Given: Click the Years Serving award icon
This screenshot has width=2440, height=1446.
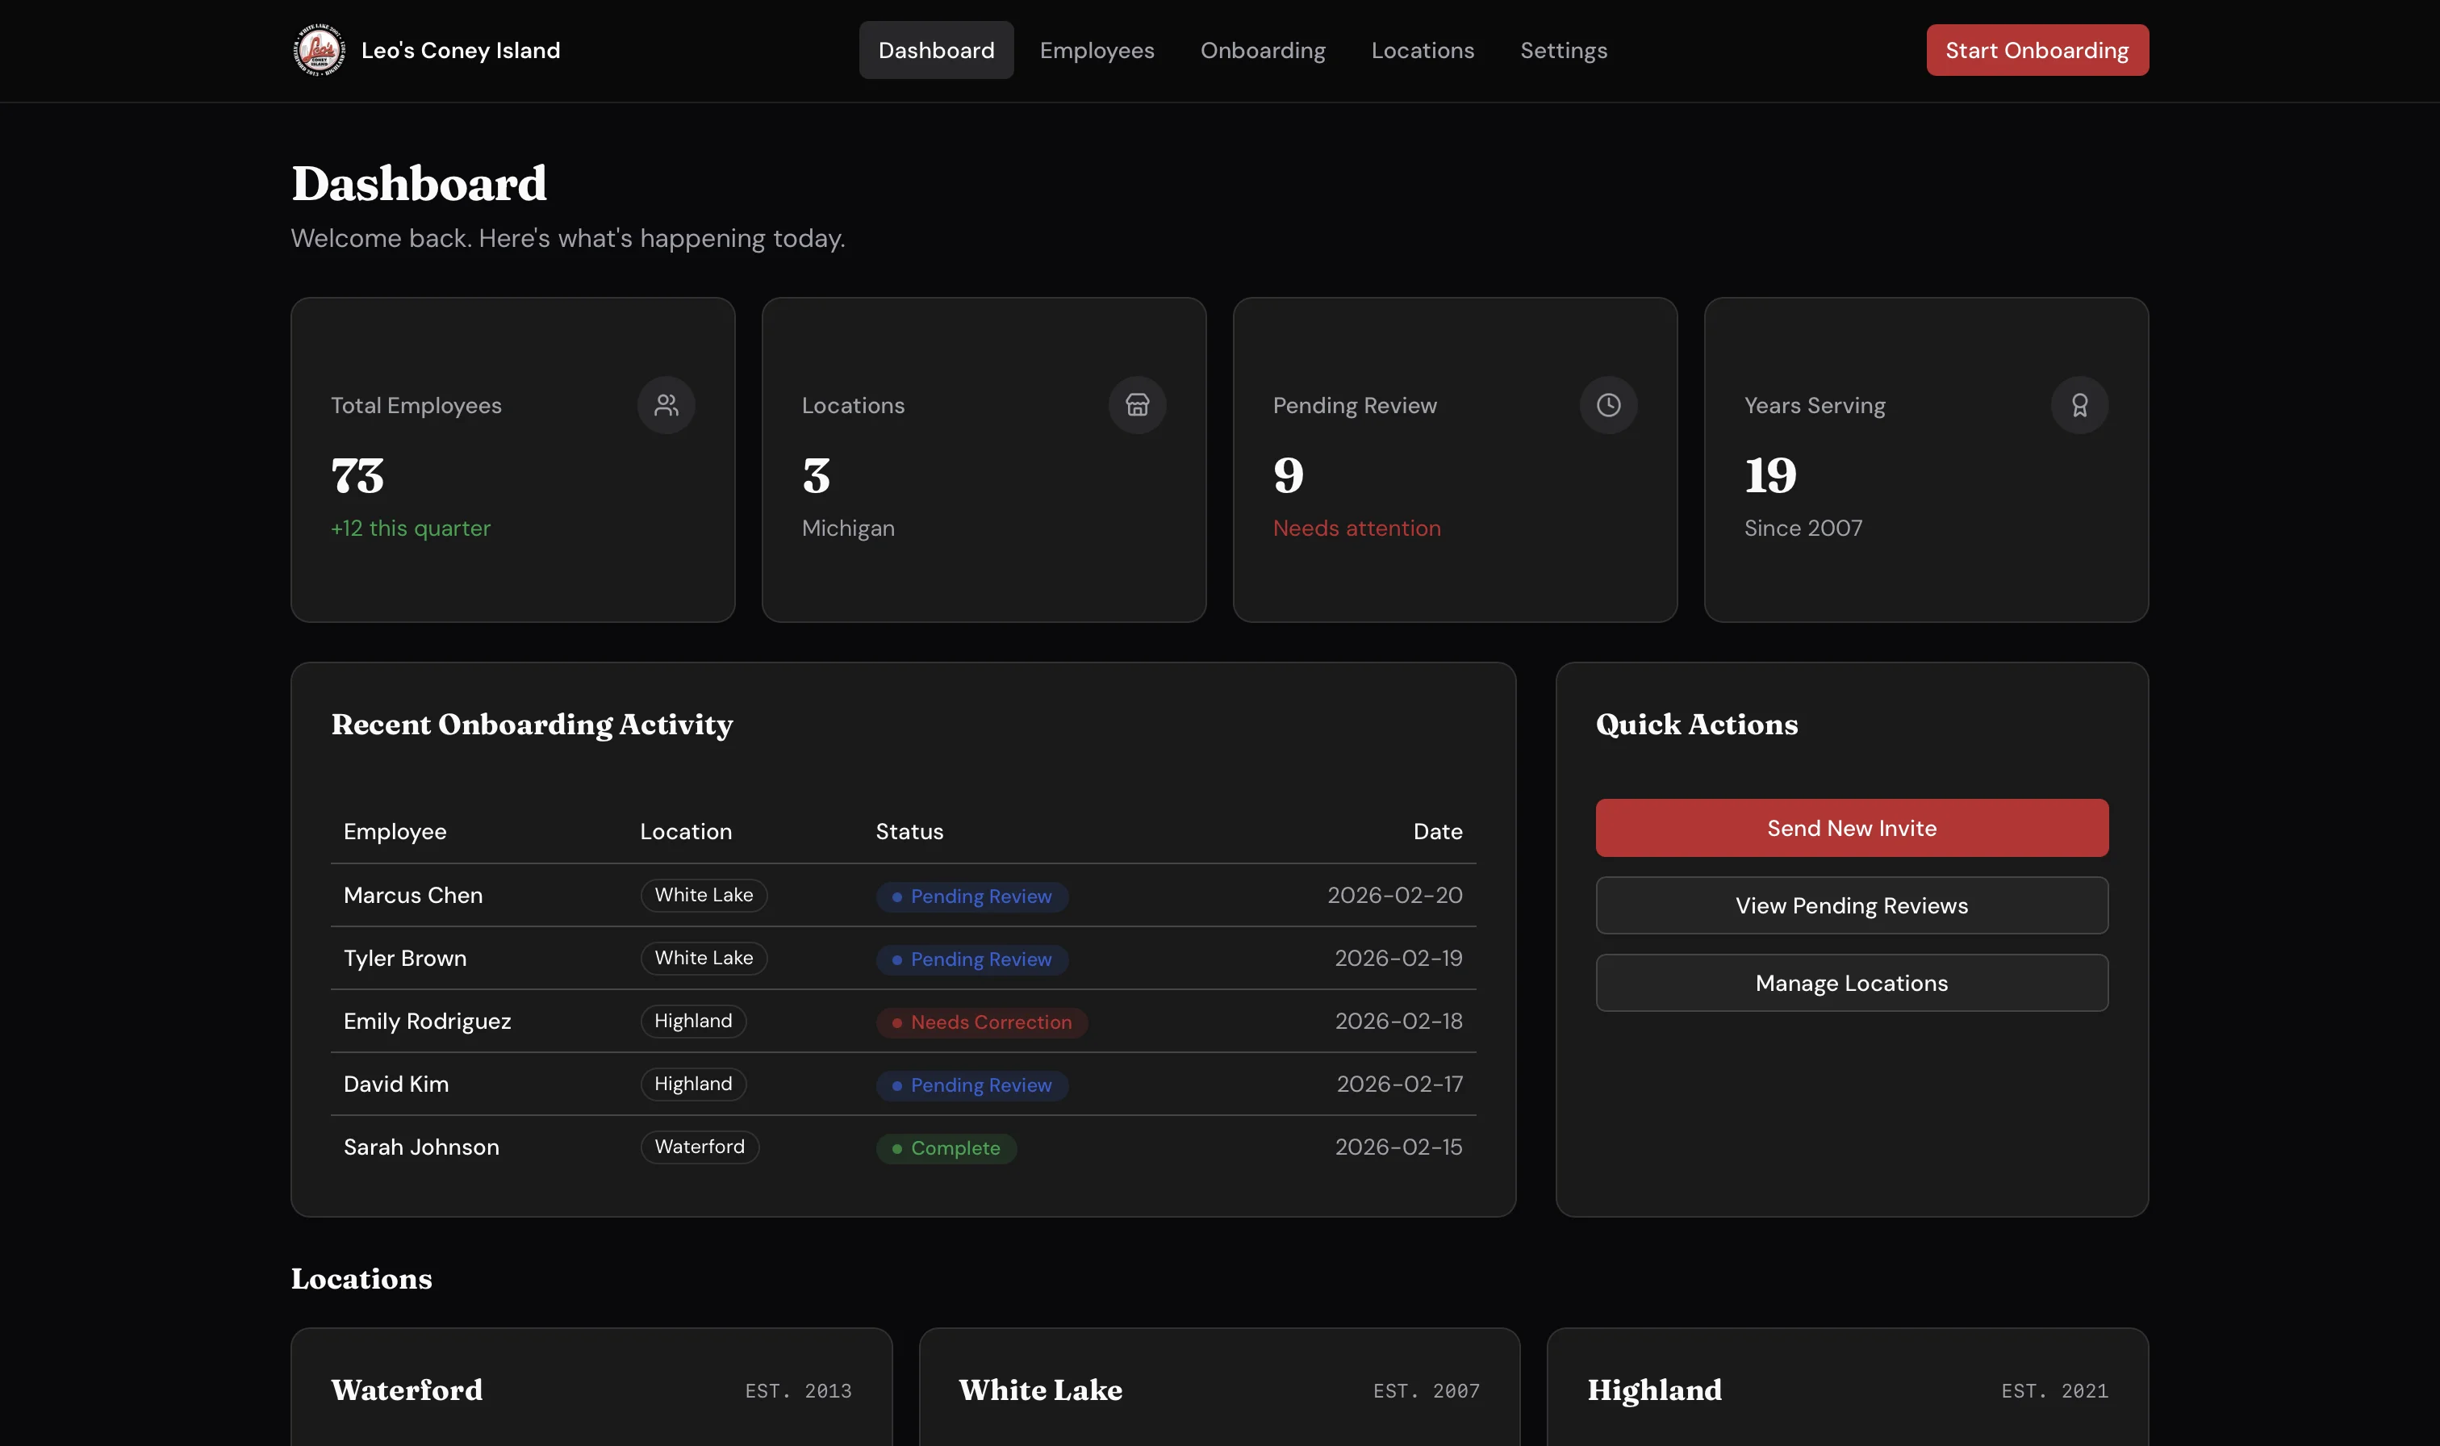Looking at the screenshot, I should pos(2079,404).
